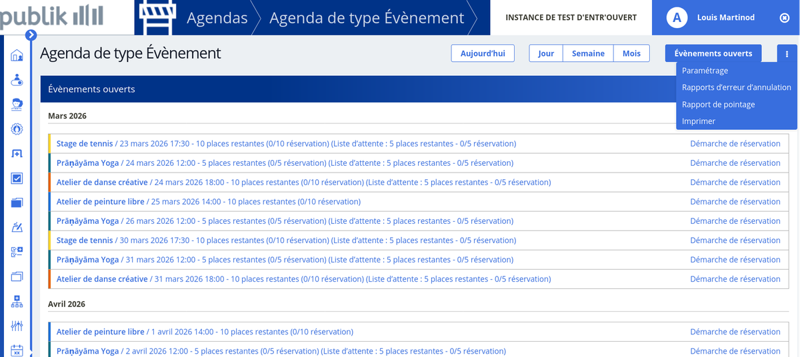Open the user avatar icon in sidebar
The width and height of the screenshot is (800, 357).
pyautogui.click(x=17, y=105)
